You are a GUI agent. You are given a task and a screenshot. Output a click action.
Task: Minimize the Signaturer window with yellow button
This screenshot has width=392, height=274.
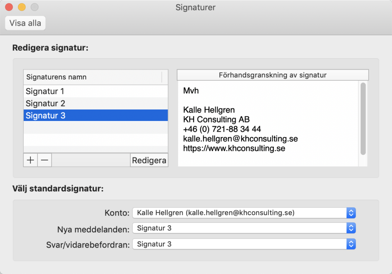pyautogui.click(x=22, y=7)
